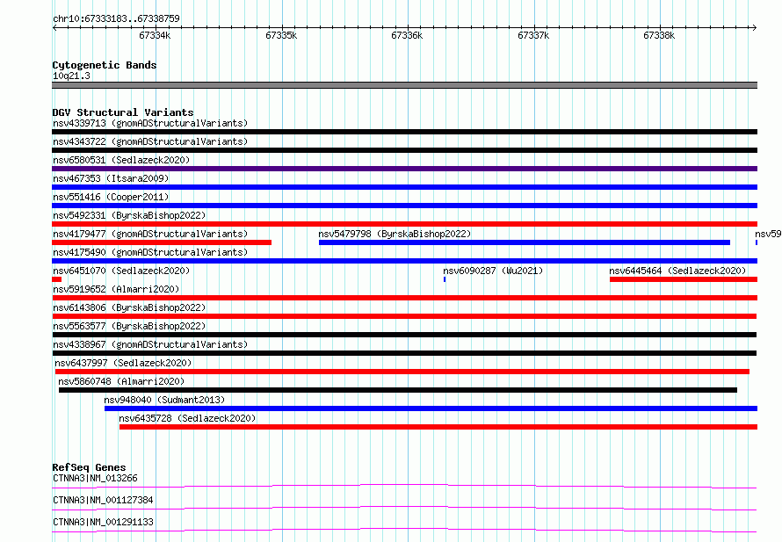Click the RefSeq Genes track title
Image resolution: width=782 pixels, height=542 pixels.
click(x=89, y=467)
